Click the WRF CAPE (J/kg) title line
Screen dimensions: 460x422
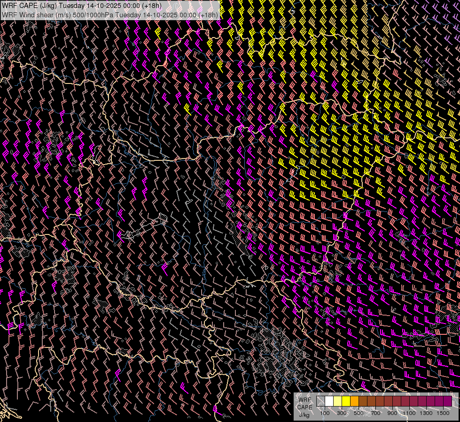[82, 6]
